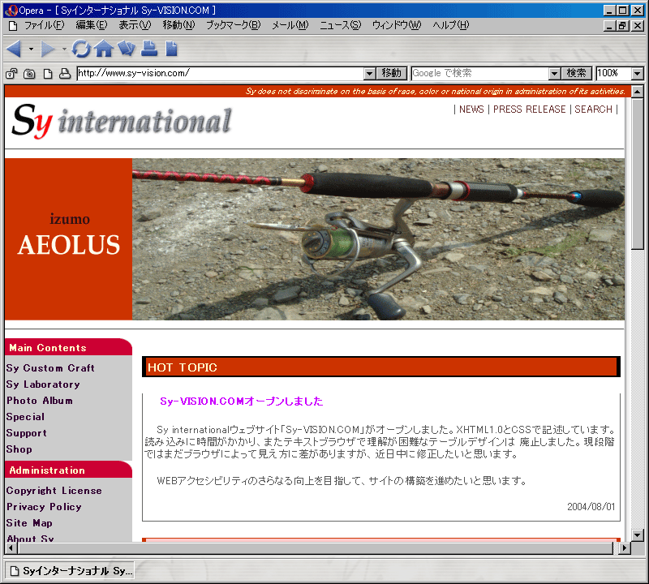Screen dimensions: 649x584
Task: Focus the address bar URL field
Action: click(x=220, y=74)
